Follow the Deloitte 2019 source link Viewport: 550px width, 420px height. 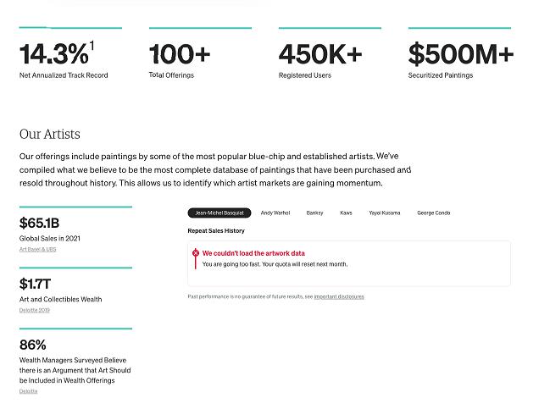[x=35, y=310]
